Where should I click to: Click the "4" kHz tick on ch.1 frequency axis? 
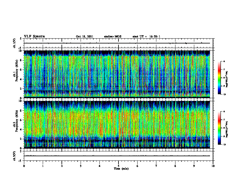tap(21, 79)
